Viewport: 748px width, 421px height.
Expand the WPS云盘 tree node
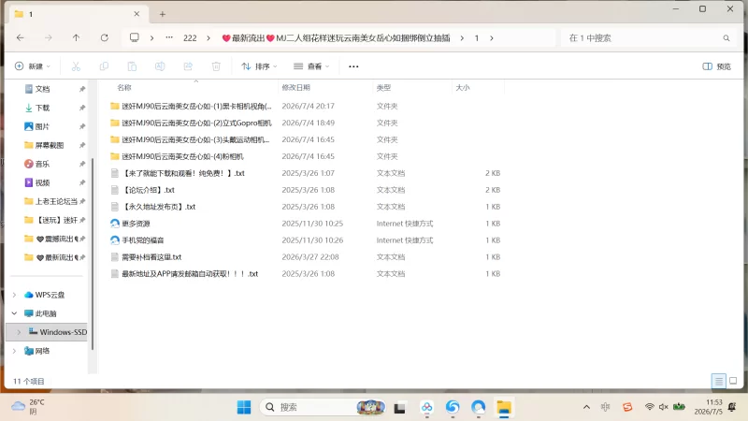coord(14,295)
